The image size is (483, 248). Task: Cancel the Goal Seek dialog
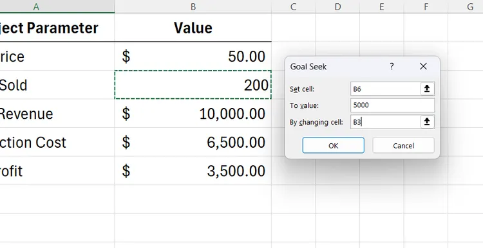(403, 145)
